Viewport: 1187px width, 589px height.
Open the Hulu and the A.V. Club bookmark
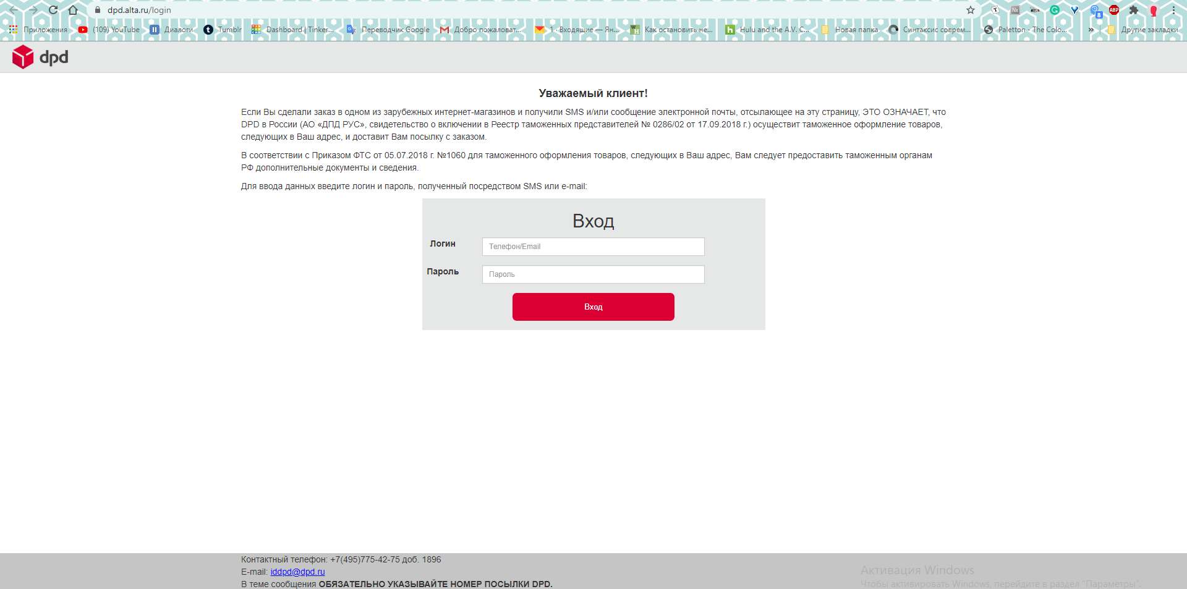(x=767, y=30)
